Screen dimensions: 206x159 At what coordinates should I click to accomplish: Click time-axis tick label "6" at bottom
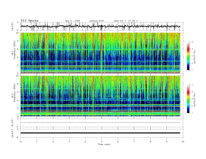point(118,142)
